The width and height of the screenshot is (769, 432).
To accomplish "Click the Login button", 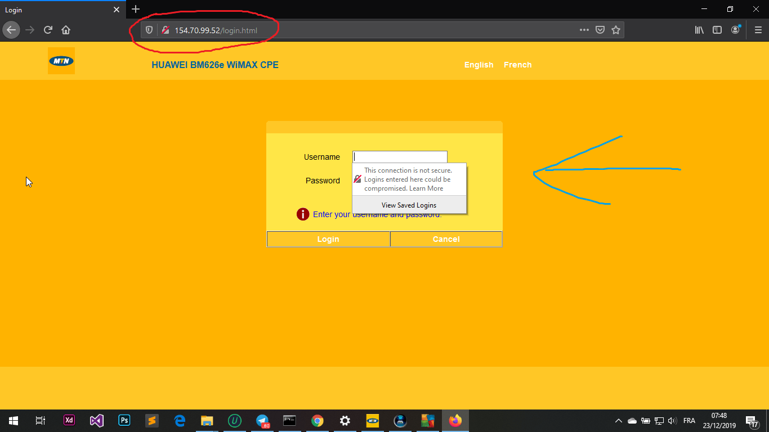I will pos(328,239).
